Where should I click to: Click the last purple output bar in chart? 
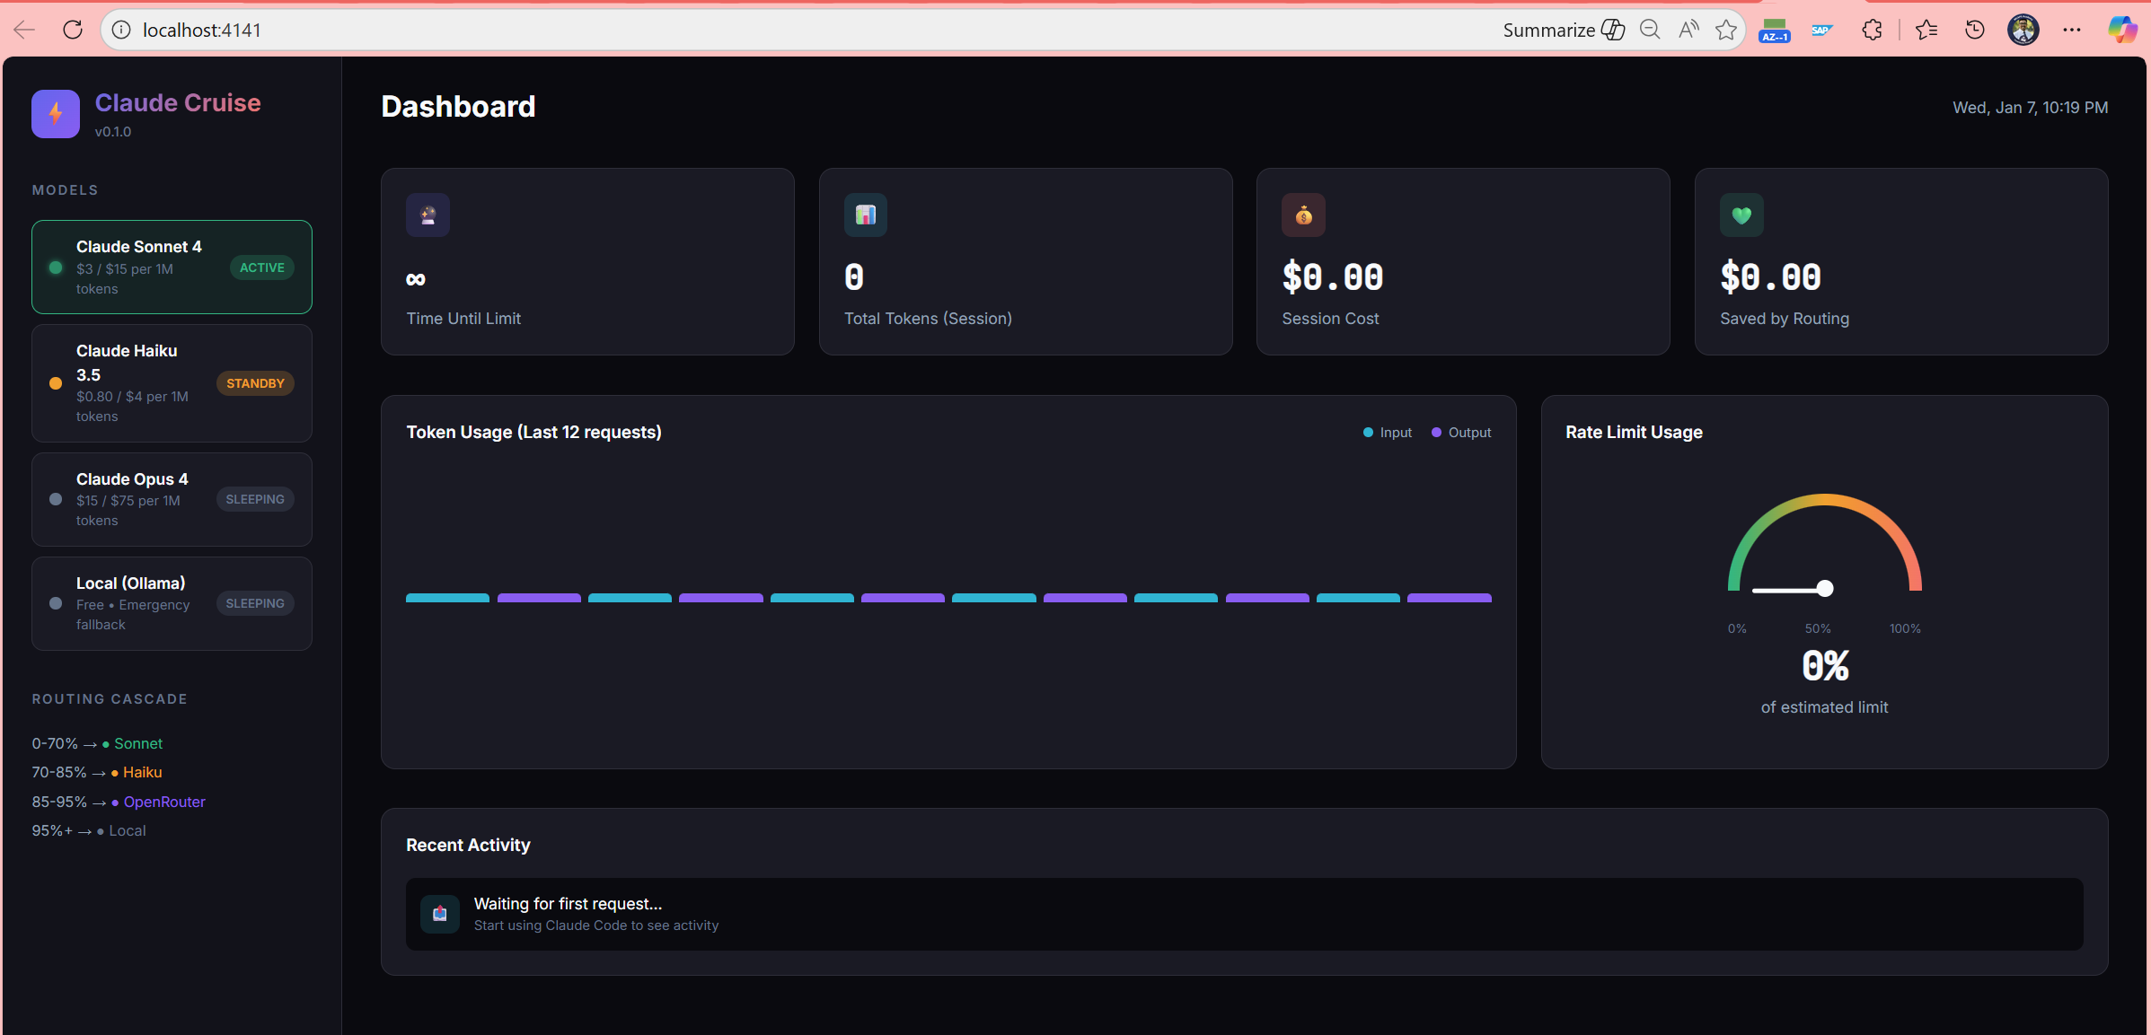tap(1450, 598)
